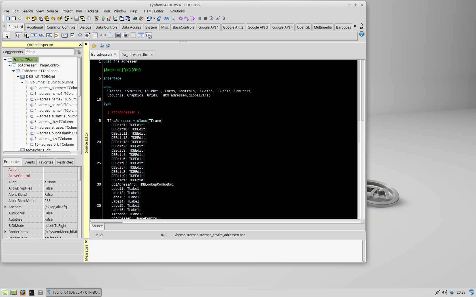This screenshot has width=476, height=297.
Task: Pick the TComboBox component icon
Action: (x=95, y=35)
